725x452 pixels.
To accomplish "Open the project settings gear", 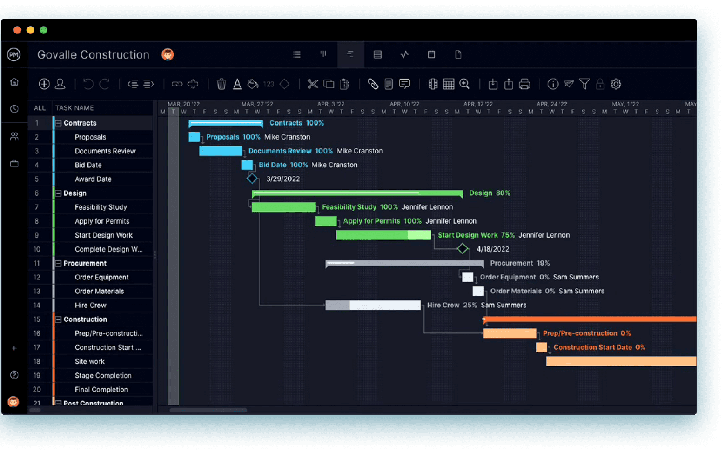I will click(x=616, y=84).
